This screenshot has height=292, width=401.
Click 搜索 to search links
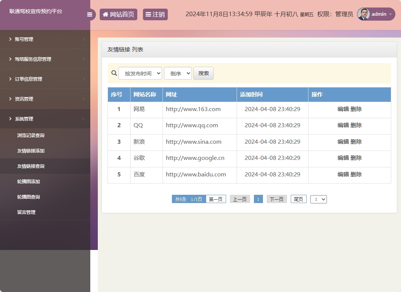(204, 73)
